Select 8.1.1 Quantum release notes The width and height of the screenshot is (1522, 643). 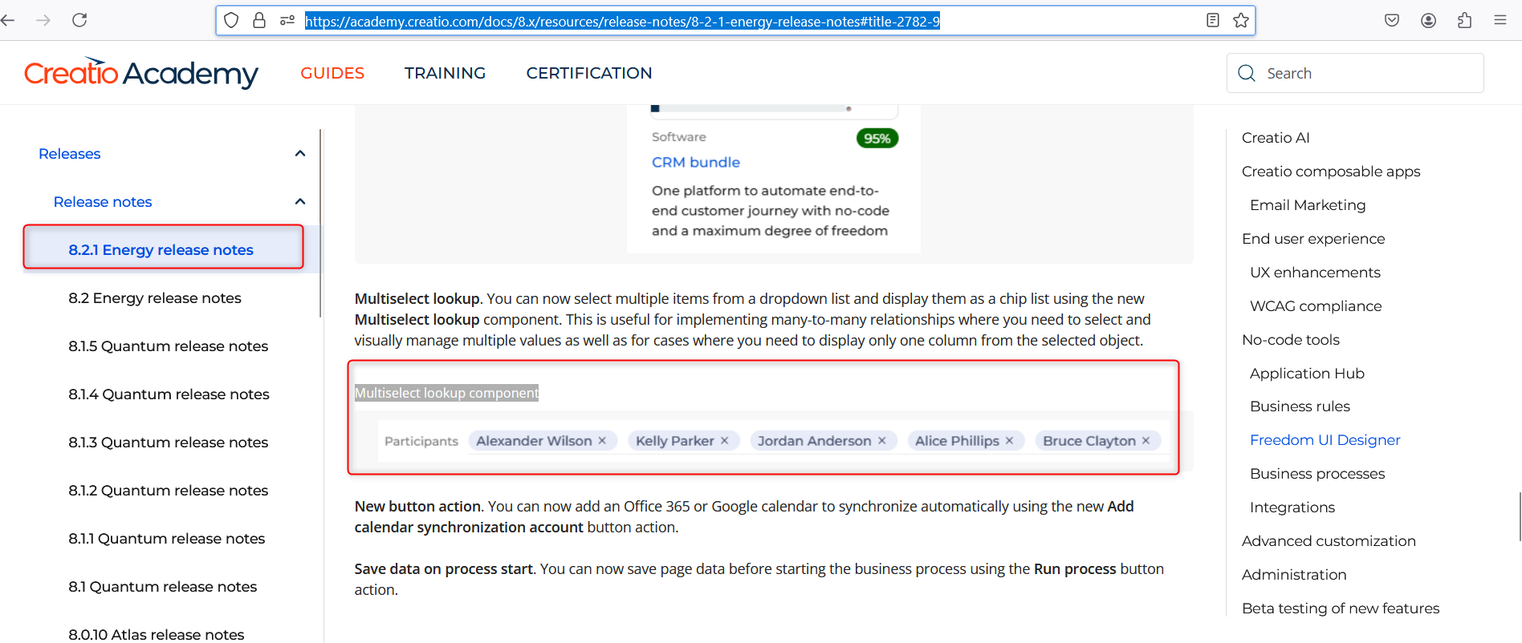click(x=167, y=538)
